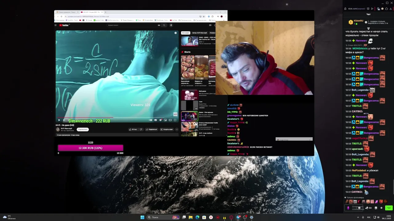Viewport: 394px width, 221px height.
Task: Select the Все видео filter chip
Action: (x=185, y=33)
